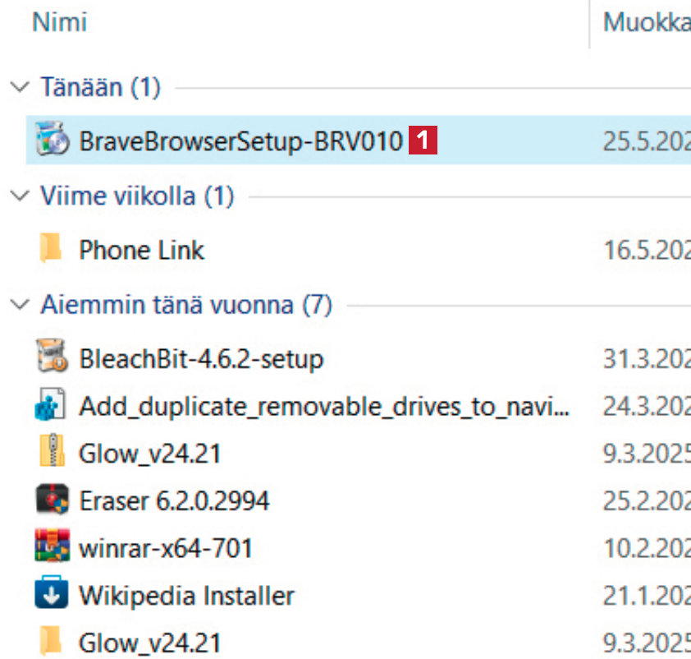
Task: Click the Tänään (1) group heading text
Action: point(100,87)
